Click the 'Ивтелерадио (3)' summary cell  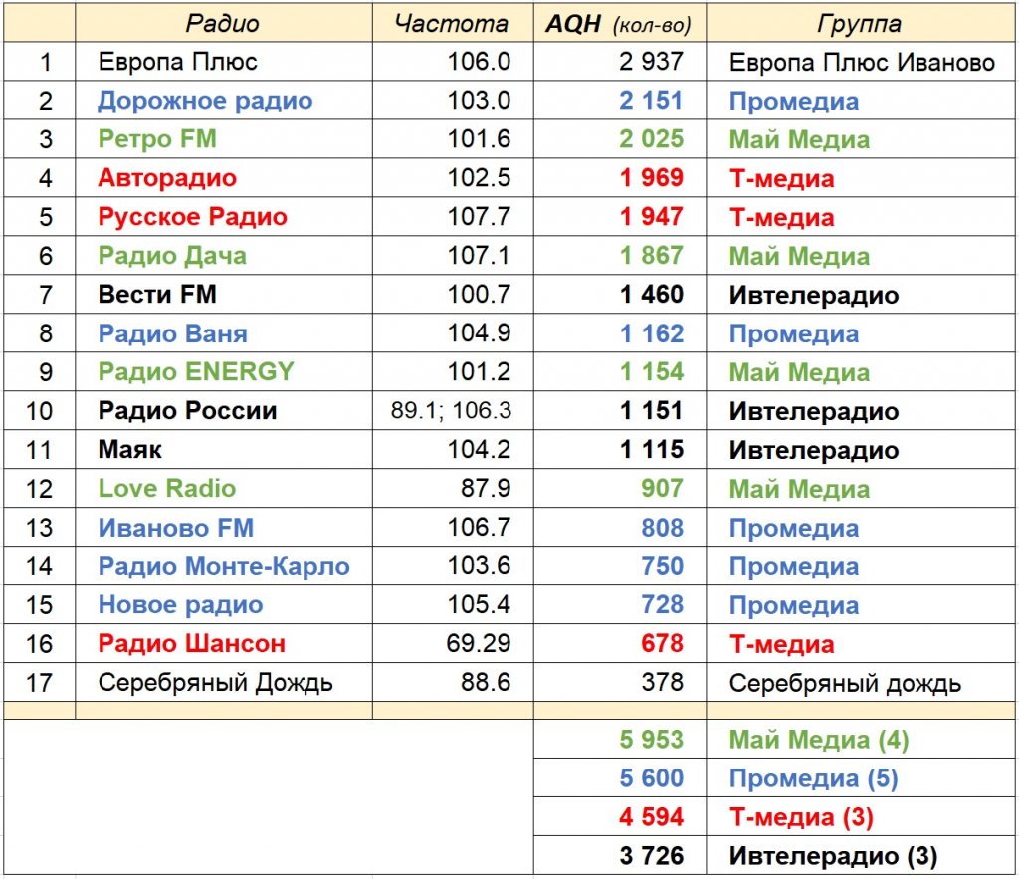click(x=862, y=855)
